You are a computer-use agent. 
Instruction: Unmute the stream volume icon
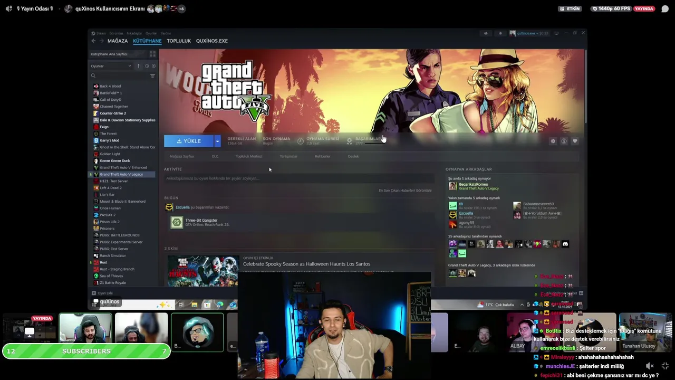tap(650, 366)
